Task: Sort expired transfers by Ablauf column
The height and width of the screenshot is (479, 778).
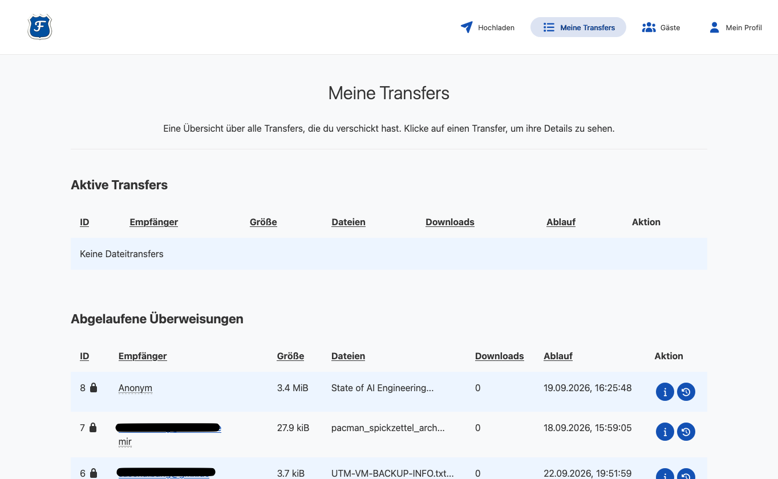Action: [558, 356]
